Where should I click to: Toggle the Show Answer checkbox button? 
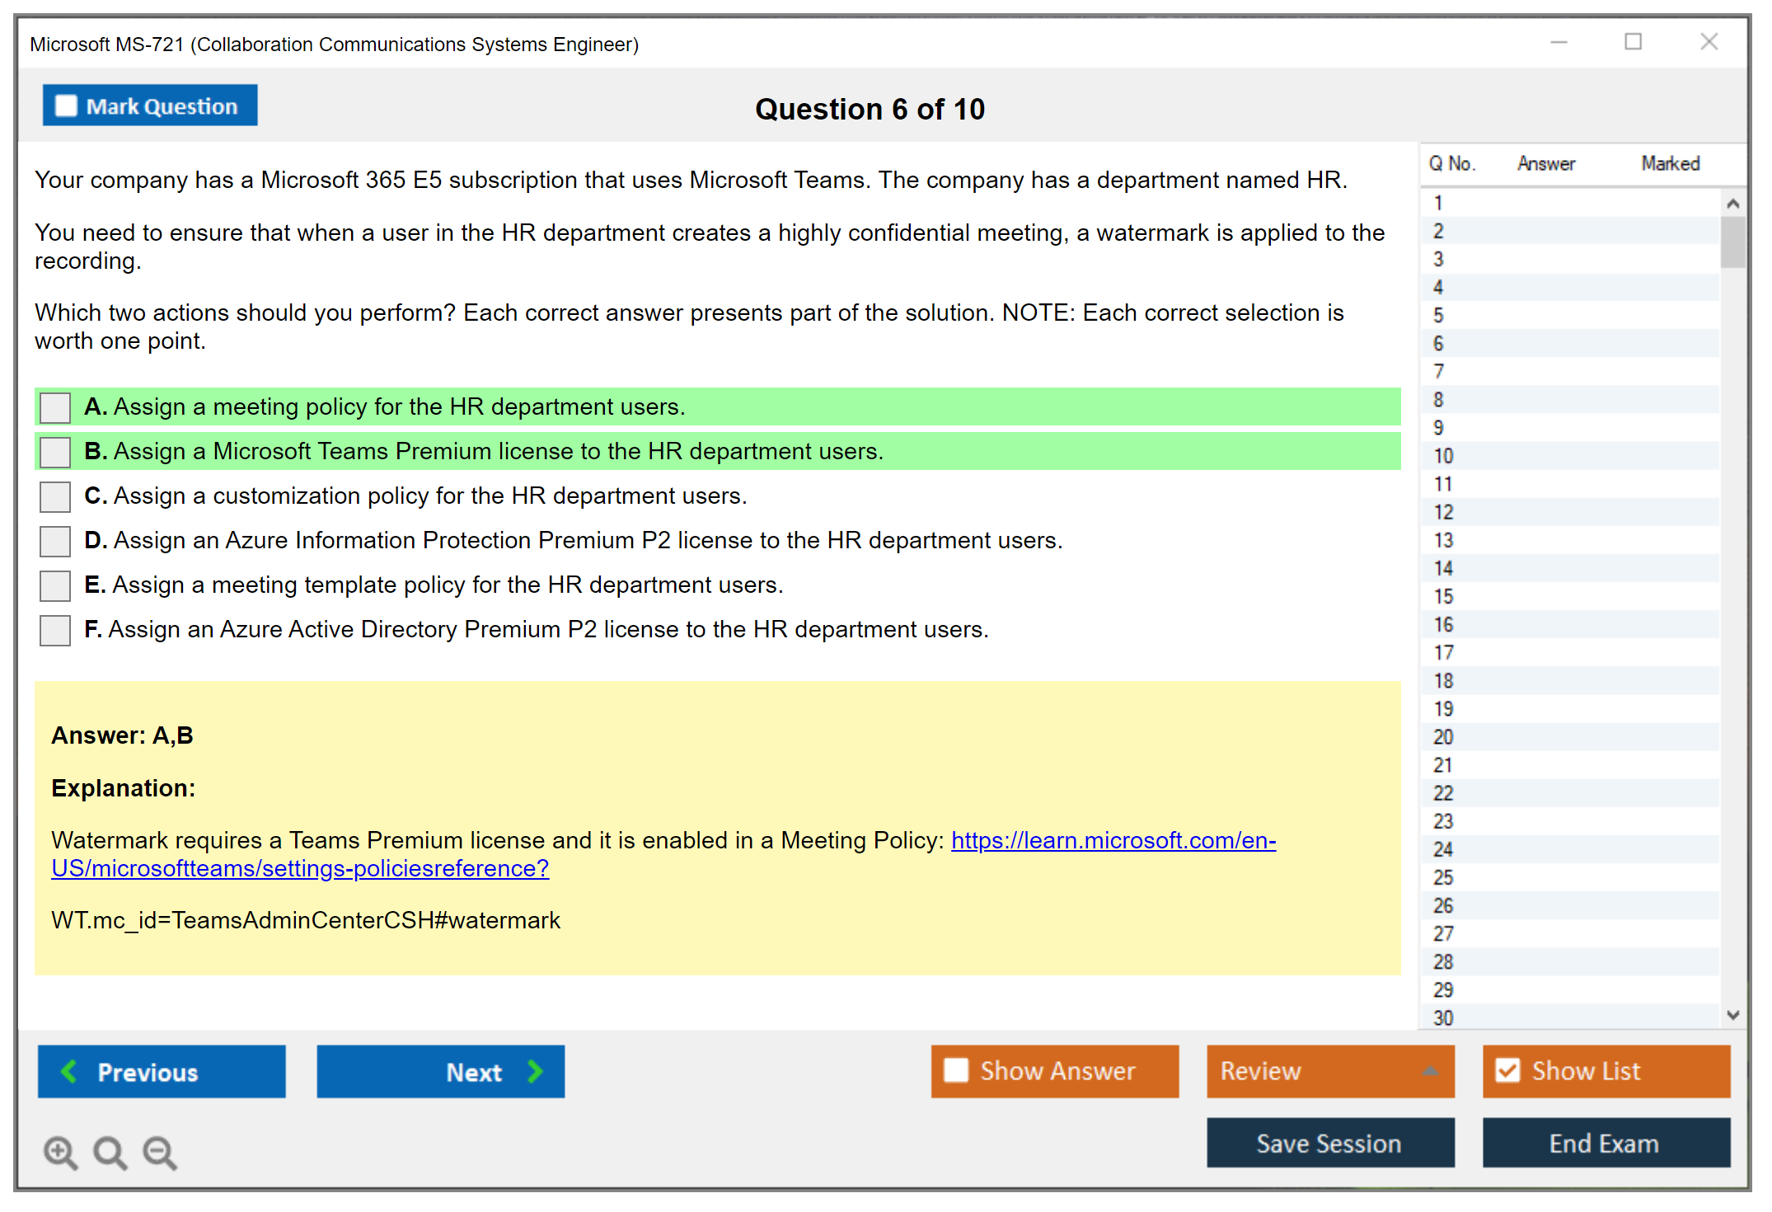(956, 1070)
